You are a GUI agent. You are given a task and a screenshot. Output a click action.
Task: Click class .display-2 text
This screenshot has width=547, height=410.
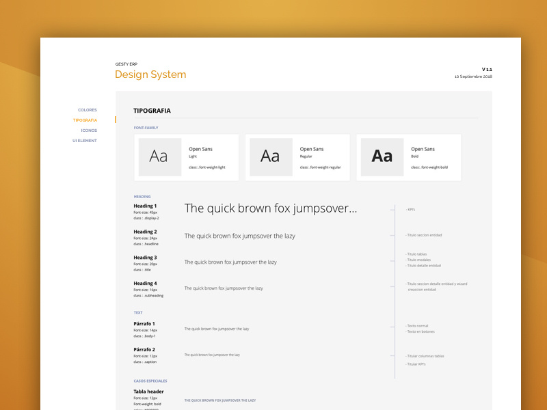[146, 218]
